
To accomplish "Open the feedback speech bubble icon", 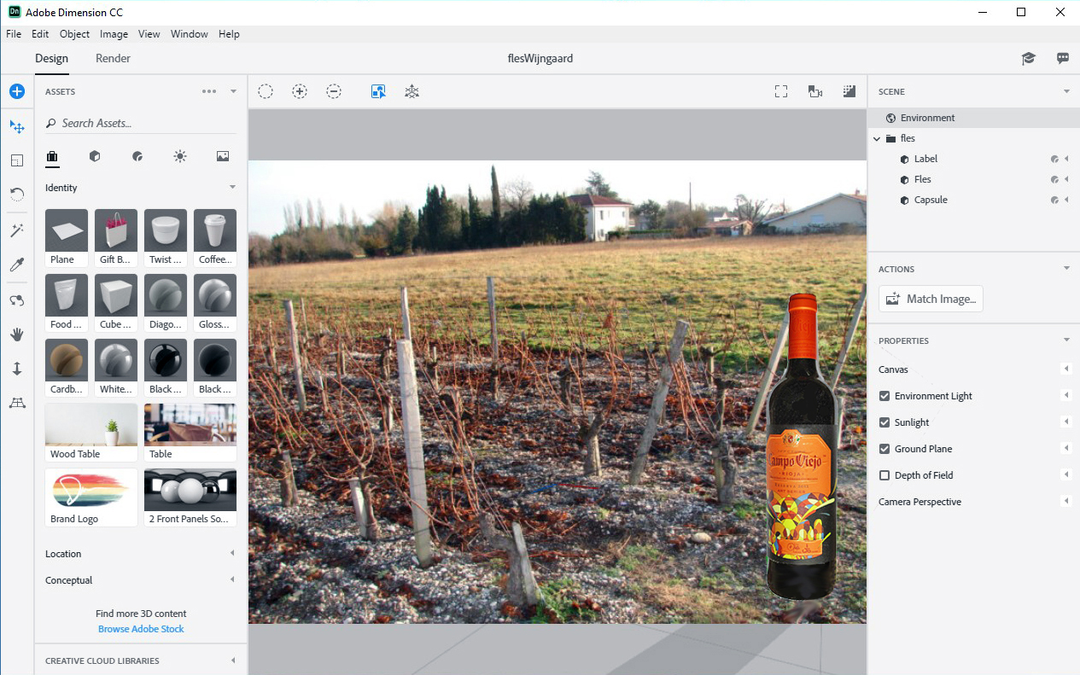I will click(x=1063, y=58).
